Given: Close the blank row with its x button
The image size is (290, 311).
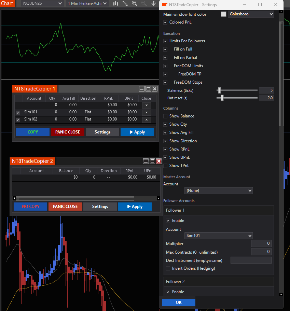Looking at the screenshot, I should [x=147, y=105].
